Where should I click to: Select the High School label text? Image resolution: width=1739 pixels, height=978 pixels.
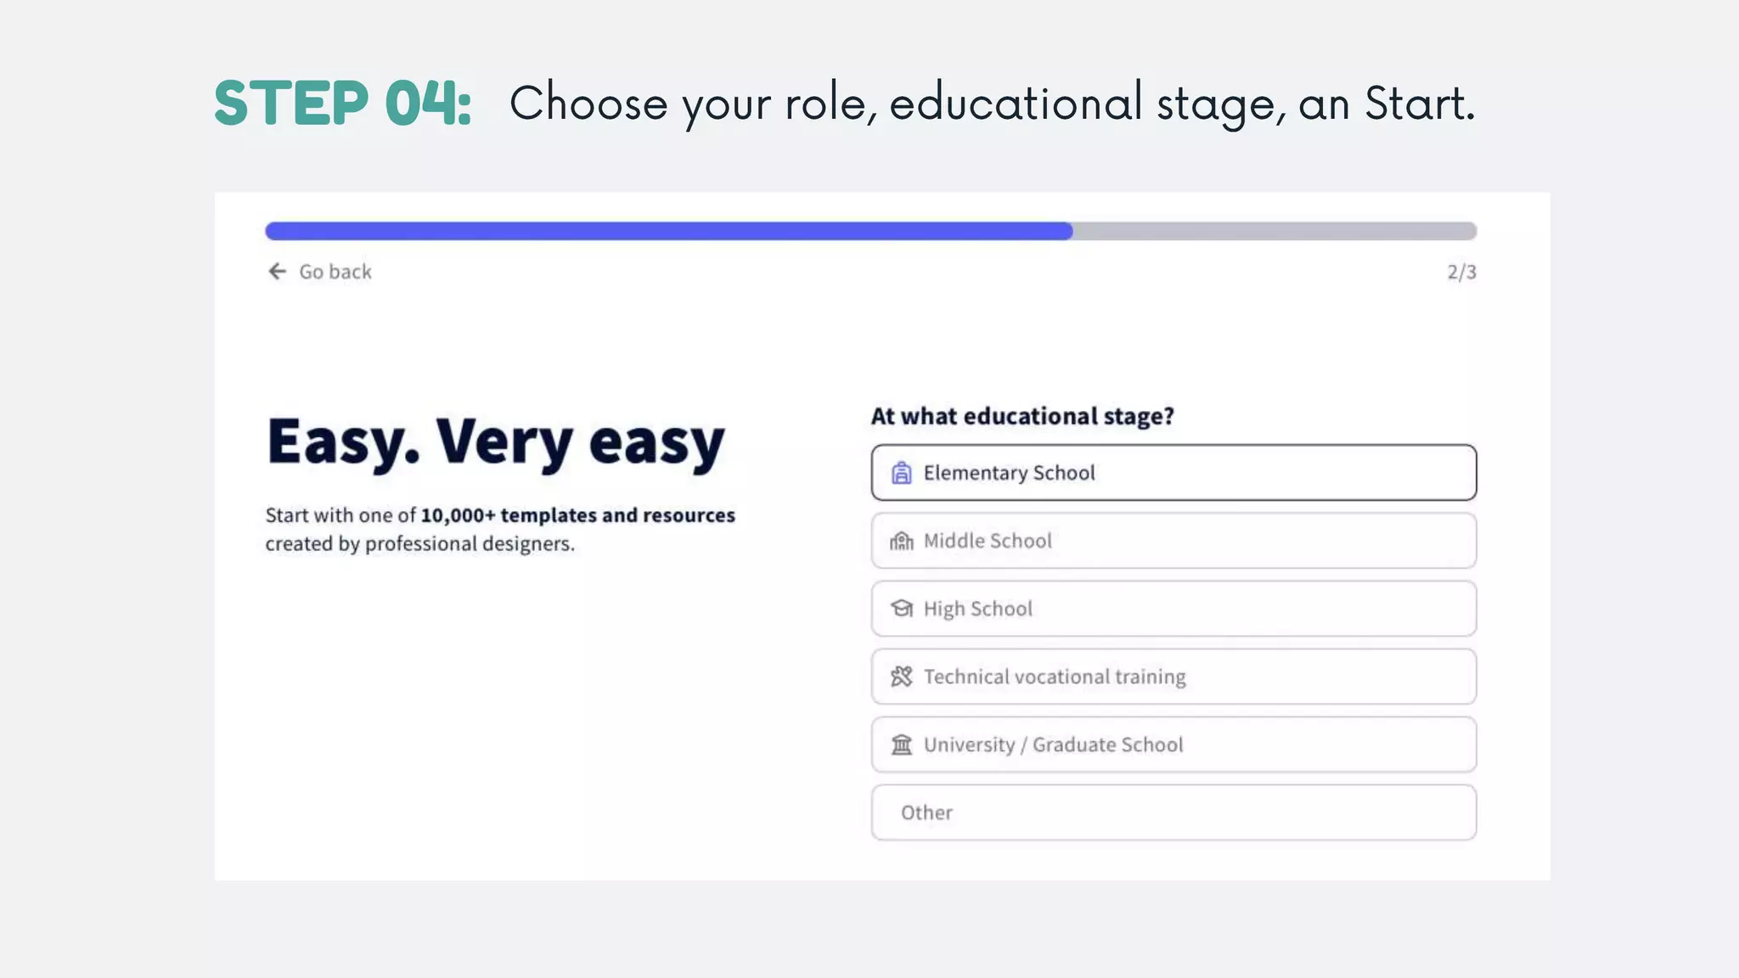point(977,609)
